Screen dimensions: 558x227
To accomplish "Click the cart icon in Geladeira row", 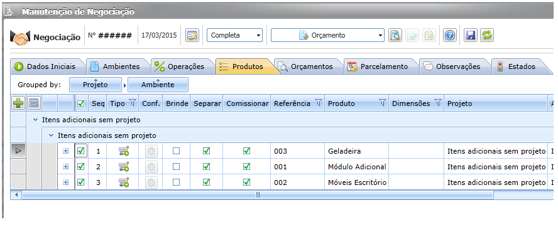I will pos(124,151).
